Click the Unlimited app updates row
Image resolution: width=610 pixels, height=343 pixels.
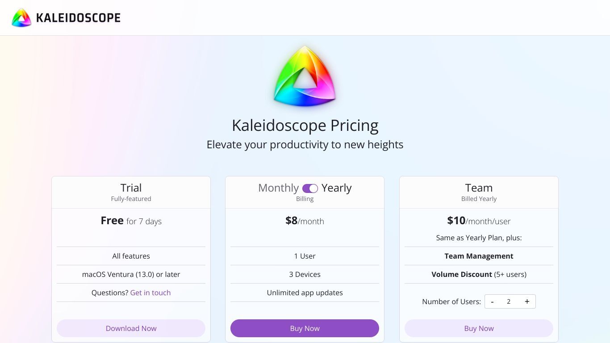coord(305,293)
